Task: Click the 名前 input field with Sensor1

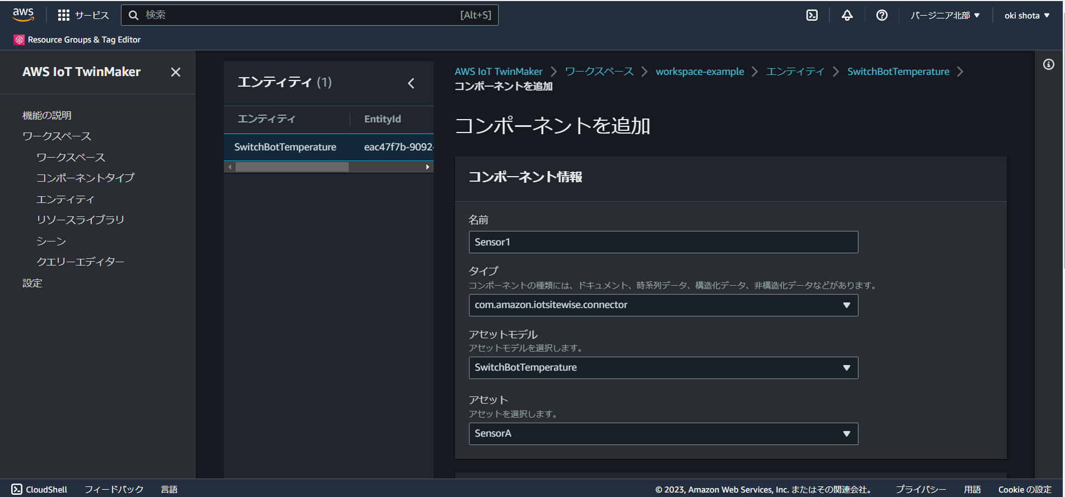Action: 663,242
